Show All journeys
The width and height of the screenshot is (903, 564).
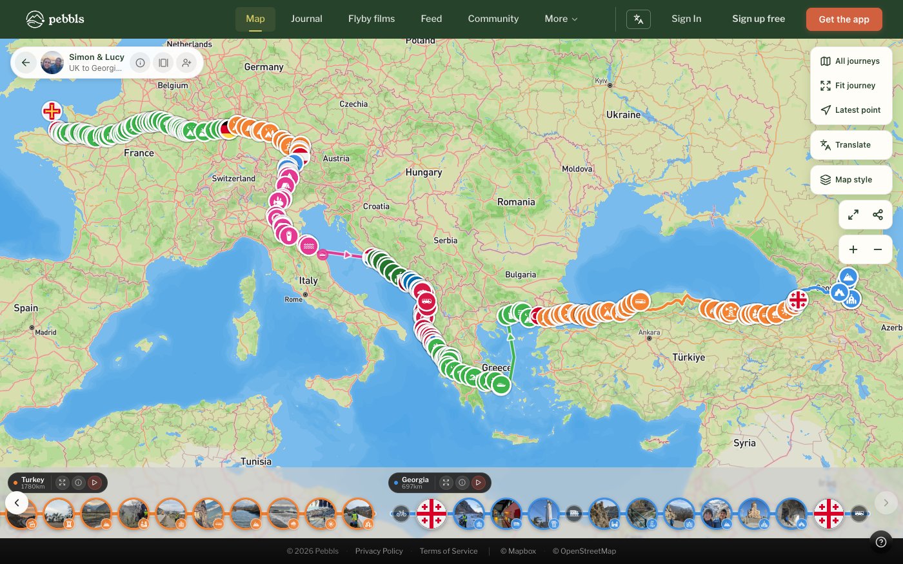coord(851,61)
